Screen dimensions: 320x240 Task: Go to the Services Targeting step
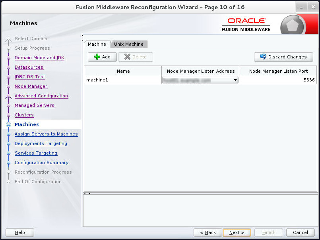click(36, 153)
